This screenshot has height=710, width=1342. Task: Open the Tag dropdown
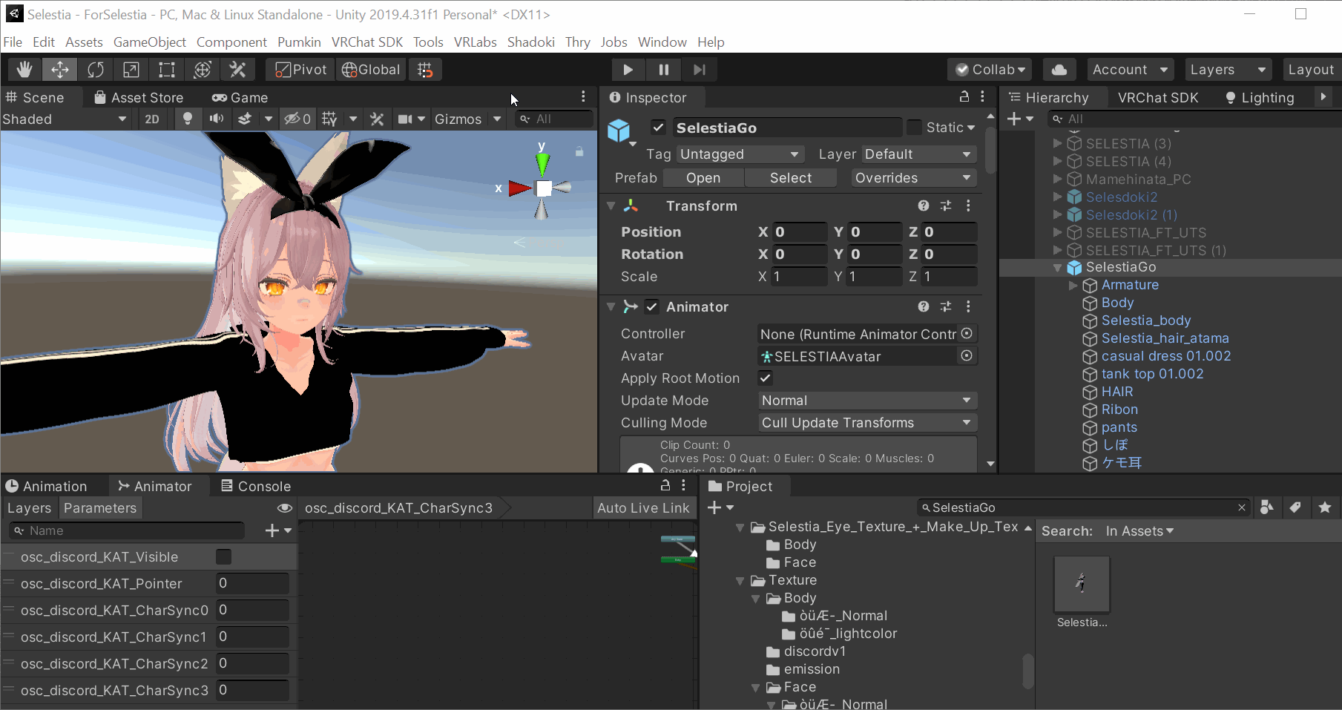740,154
